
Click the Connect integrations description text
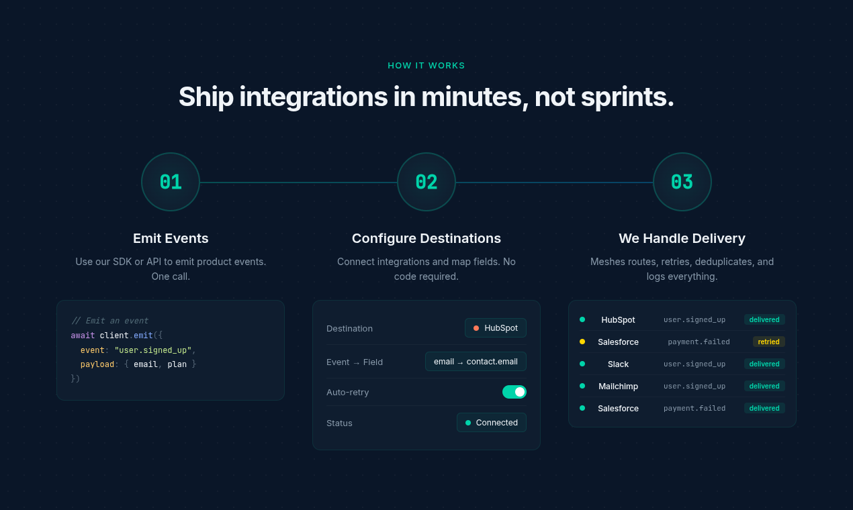[426, 269]
